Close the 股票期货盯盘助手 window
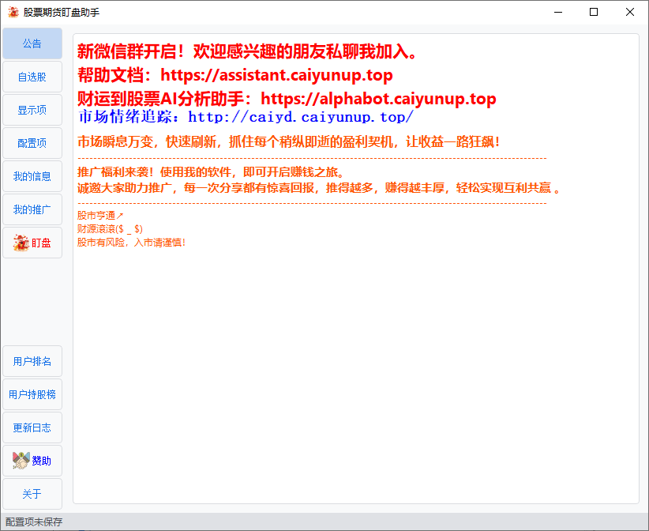 click(629, 12)
